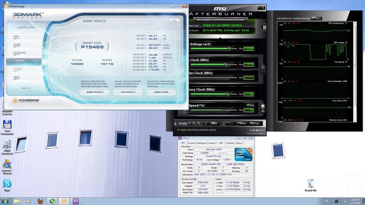Open the document shortcut below Total Commander
This screenshot has width=365, height=205.
coord(7,147)
